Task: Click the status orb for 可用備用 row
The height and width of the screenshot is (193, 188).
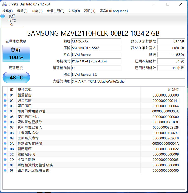Action: (5, 106)
